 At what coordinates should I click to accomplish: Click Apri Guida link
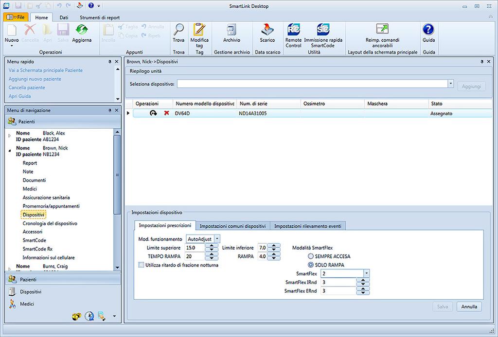19,96
